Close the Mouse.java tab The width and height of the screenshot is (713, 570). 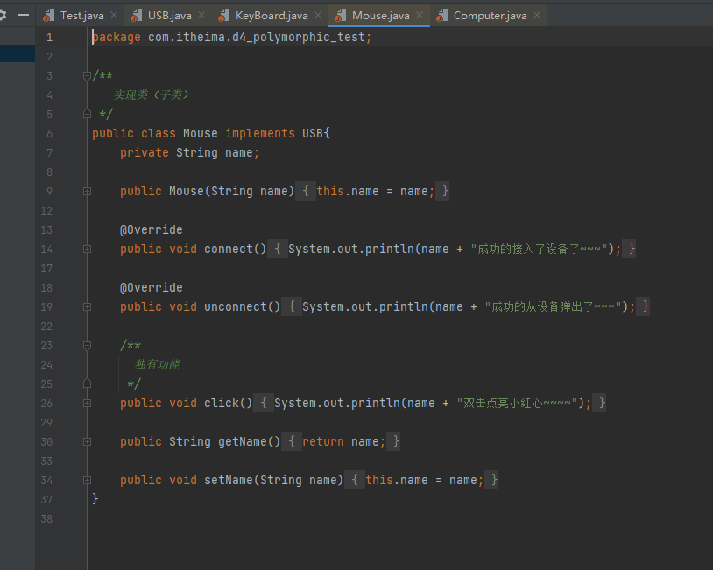tap(420, 16)
